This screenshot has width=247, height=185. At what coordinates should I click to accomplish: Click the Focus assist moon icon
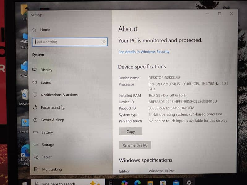pyautogui.click(x=35, y=107)
